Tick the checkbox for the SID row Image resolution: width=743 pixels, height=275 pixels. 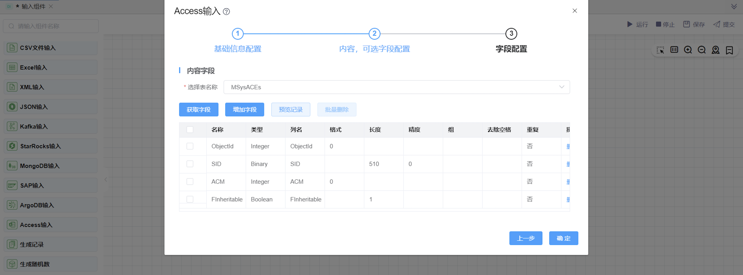190,164
